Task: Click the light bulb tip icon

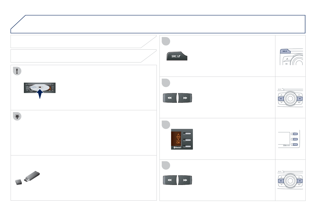Action: (17, 117)
